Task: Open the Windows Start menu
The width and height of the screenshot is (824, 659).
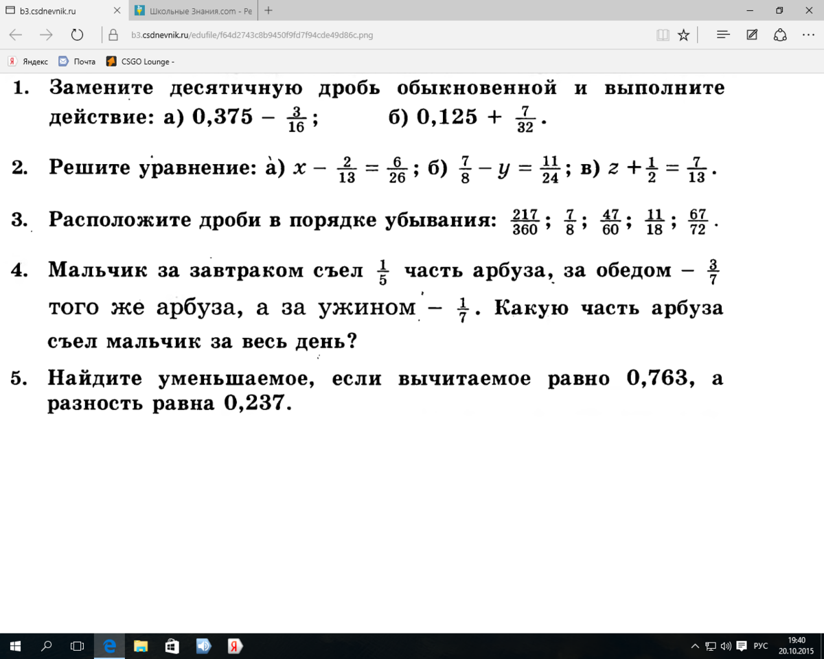Action: pos(16,646)
